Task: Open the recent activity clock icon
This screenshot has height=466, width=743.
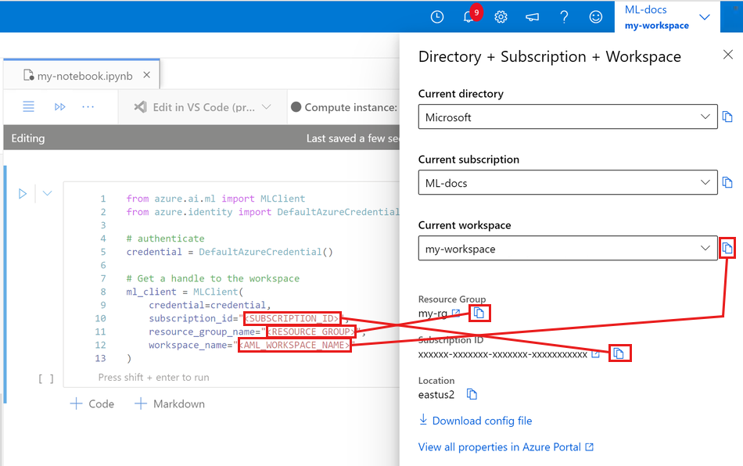Action: point(437,17)
